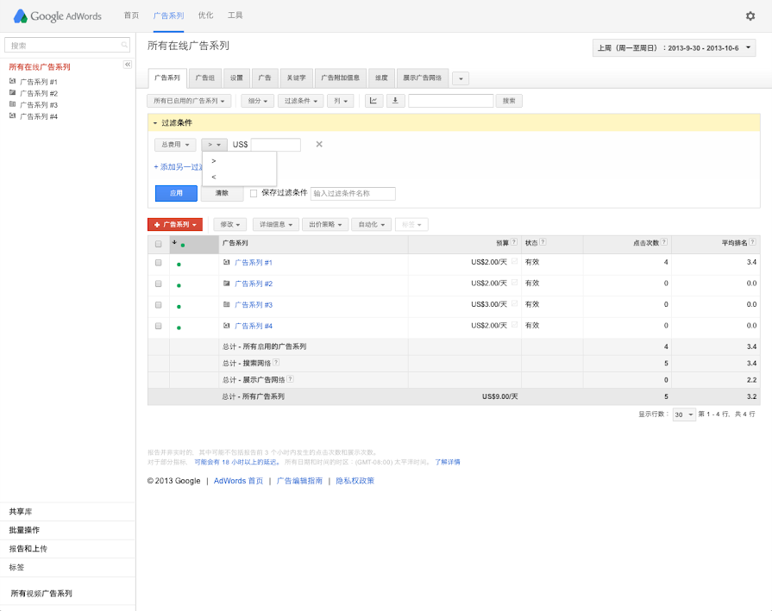Click the help icon next to 预算 header
This screenshot has height=611, width=772.
coord(514,243)
